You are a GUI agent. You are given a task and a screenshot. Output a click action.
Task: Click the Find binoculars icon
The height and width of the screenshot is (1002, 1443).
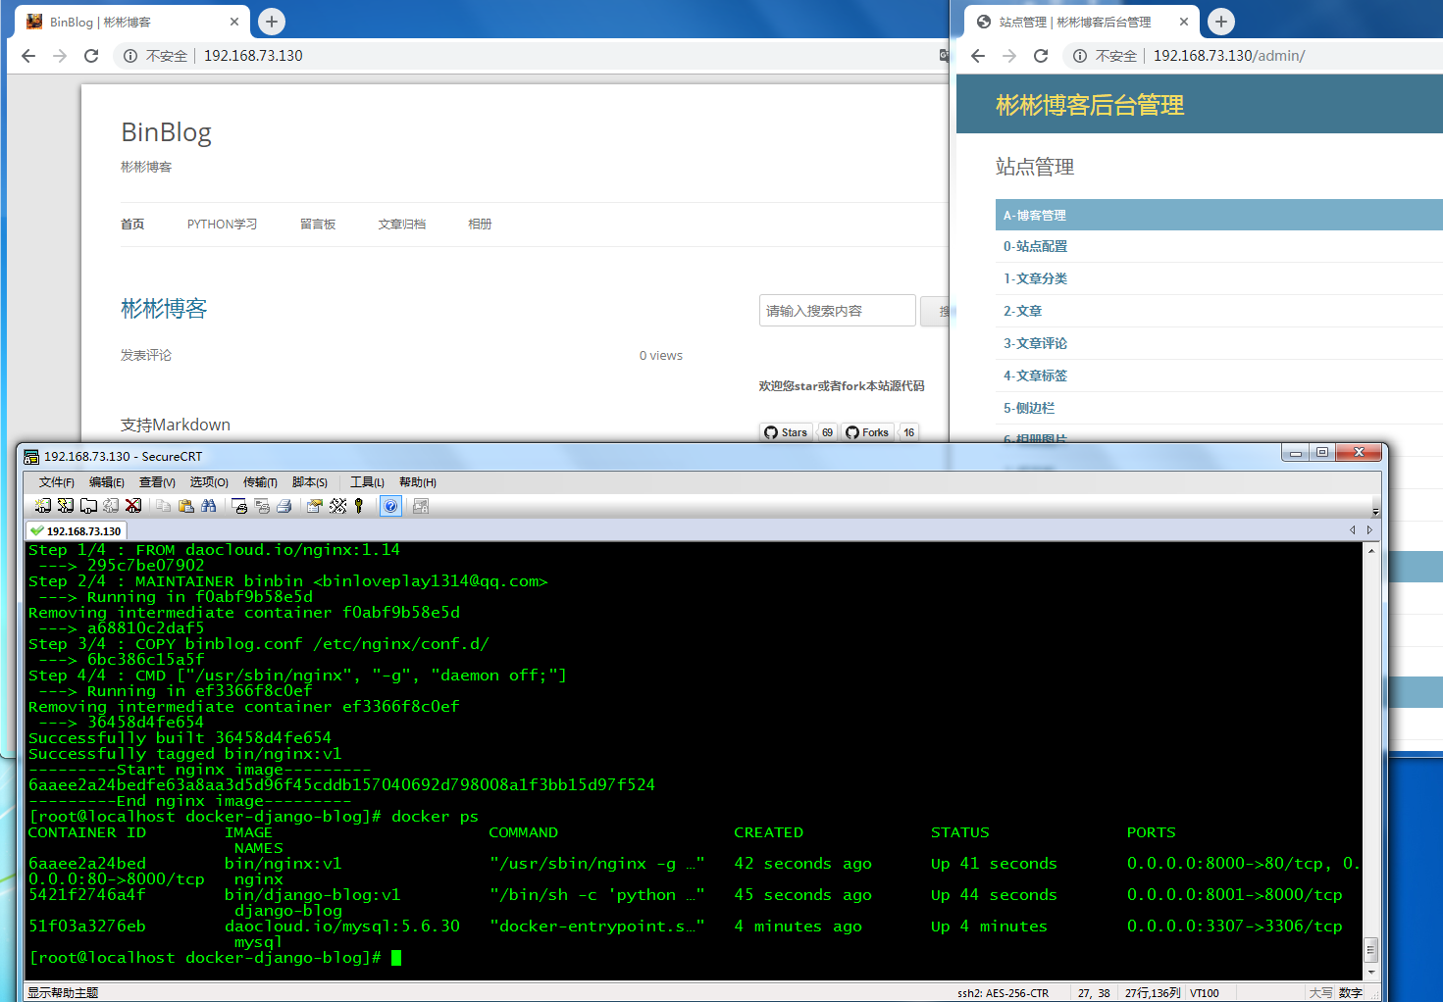208,506
